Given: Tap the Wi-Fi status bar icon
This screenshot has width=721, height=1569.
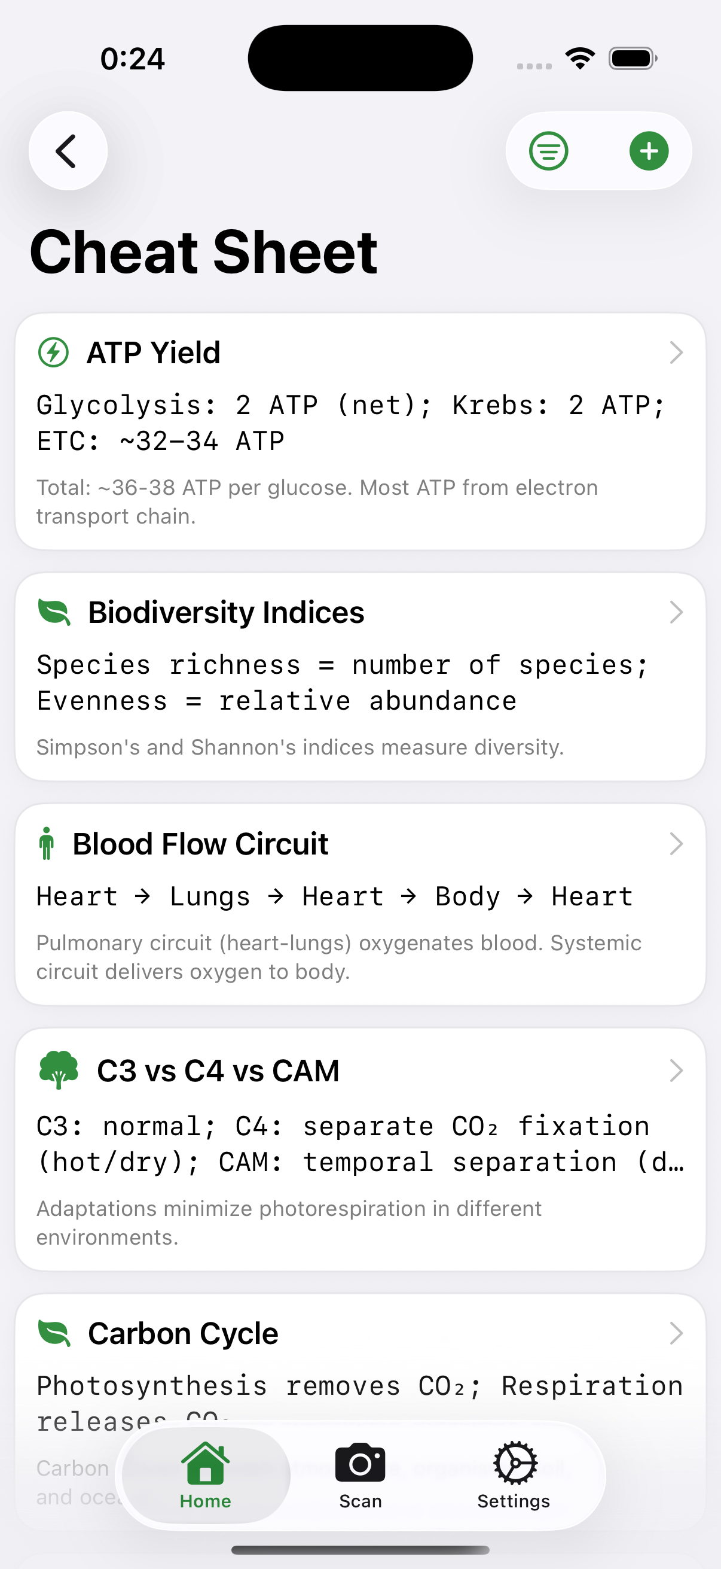Looking at the screenshot, I should [x=580, y=59].
